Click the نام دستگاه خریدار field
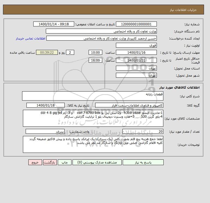The width and height of the screenshot is (210, 203). click(x=101, y=31)
